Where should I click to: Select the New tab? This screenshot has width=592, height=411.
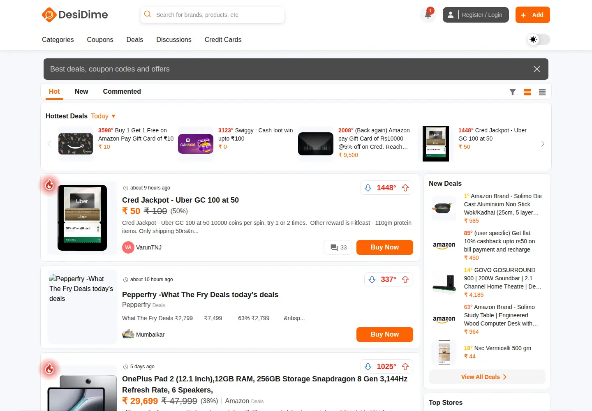tap(81, 91)
